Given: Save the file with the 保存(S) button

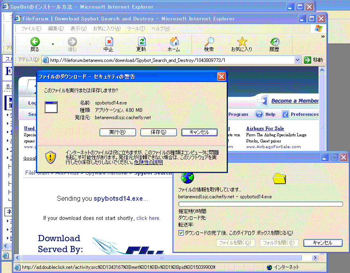Looking at the screenshot, I should pos(158,132).
